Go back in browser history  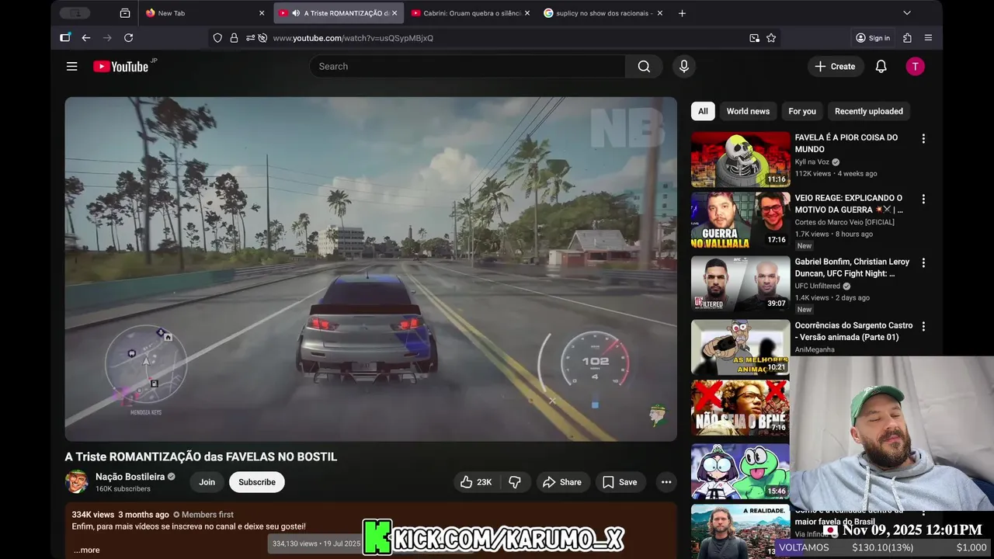tap(86, 38)
